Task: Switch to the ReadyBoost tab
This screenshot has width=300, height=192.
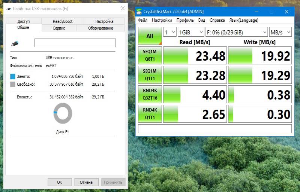Action: click(63, 21)
